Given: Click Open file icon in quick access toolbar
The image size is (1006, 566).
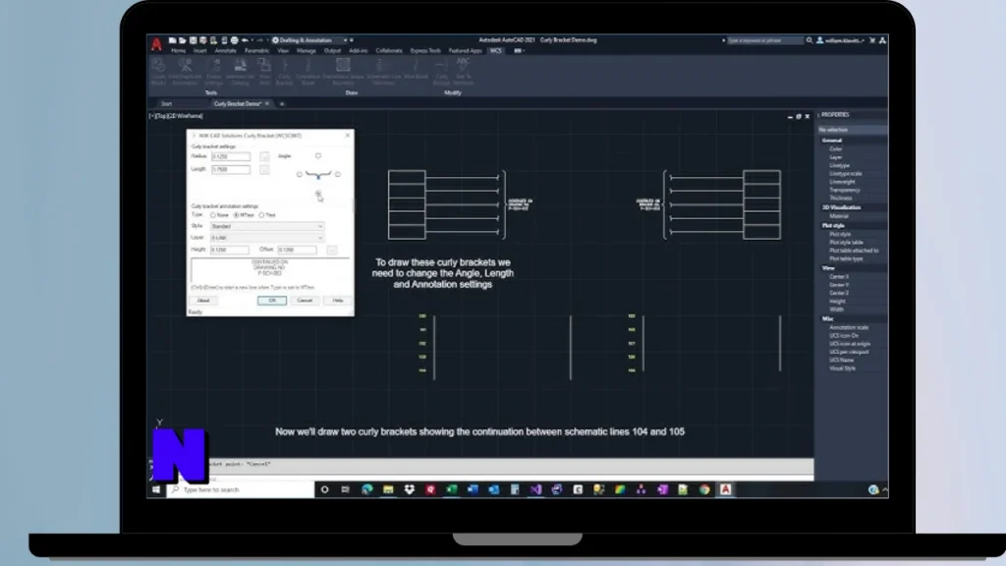Looking at the screenshot, I should pos(182,40).
